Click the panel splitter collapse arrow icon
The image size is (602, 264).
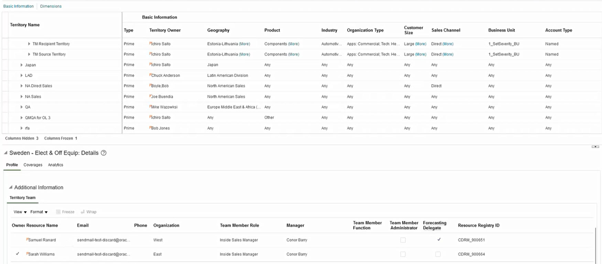[595, 147]
